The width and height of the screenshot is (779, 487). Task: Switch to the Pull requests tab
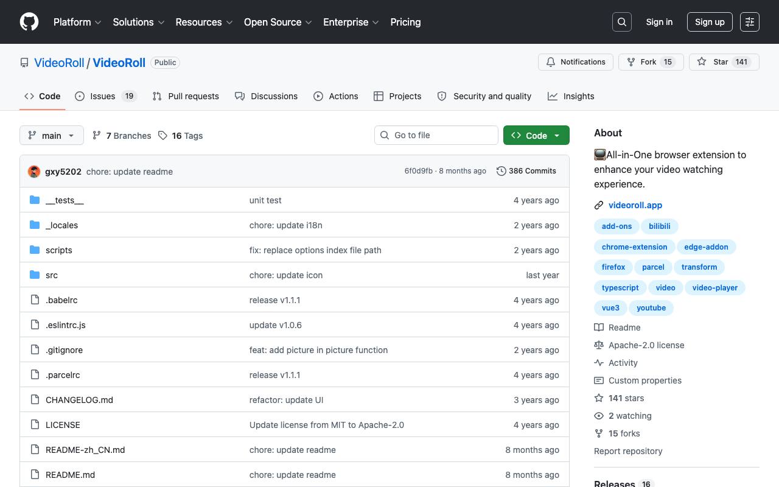point(186,96)
